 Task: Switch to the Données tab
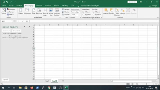tap(48, 6)
